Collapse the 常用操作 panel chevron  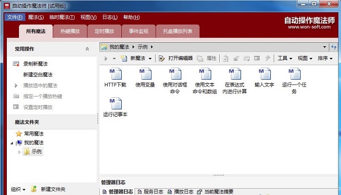coord(87,49)
